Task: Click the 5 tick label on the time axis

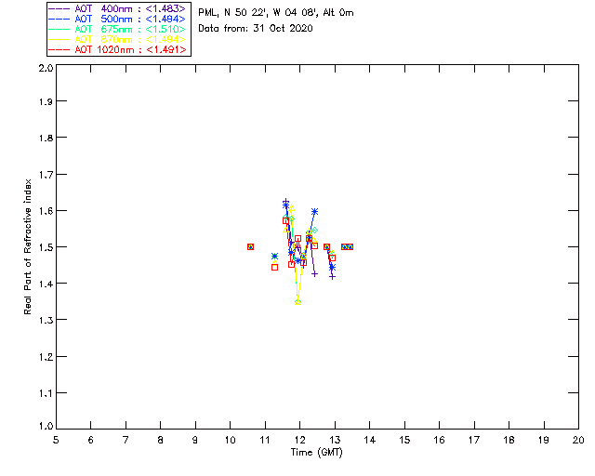Action: (56, 440)
